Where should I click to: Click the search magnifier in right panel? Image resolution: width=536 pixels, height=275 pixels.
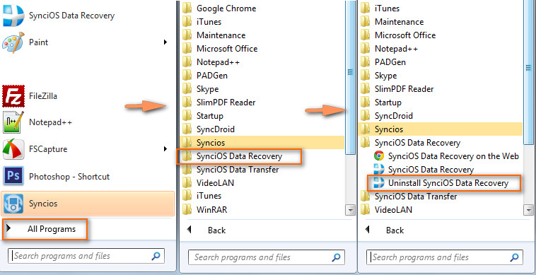coord(514,257)
